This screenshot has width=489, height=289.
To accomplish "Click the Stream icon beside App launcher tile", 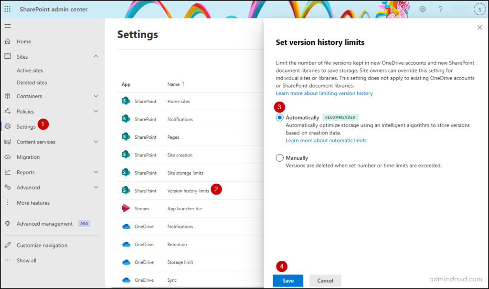I will [125, 208].
